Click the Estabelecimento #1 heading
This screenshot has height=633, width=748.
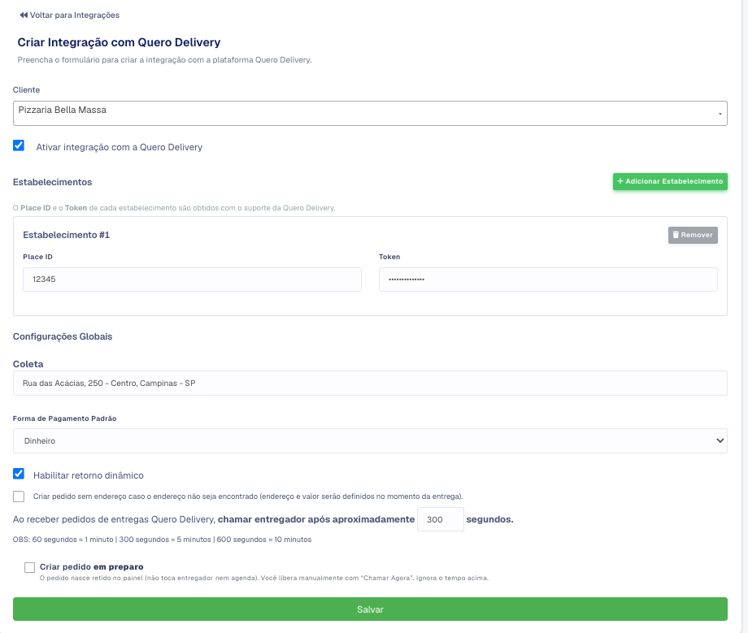click(67, 235)
